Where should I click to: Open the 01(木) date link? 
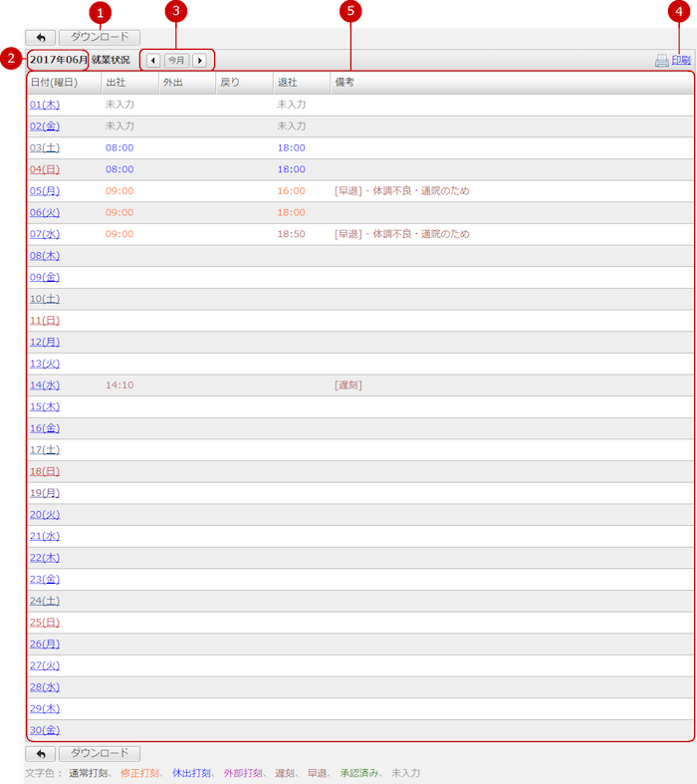45,105
